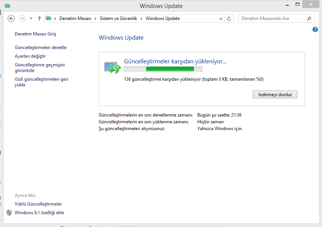
Task: Click Yalnızca Windows için. value
Action: click(220, 129)
